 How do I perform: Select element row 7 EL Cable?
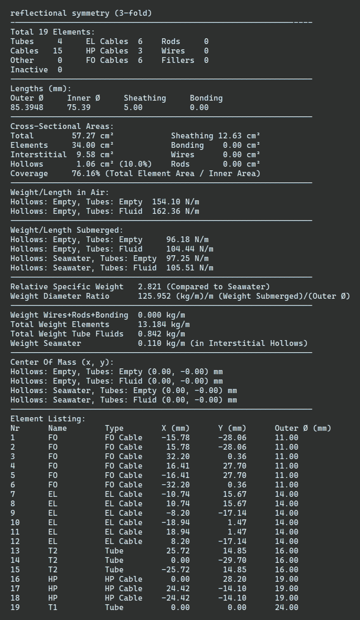click(154, 494)
